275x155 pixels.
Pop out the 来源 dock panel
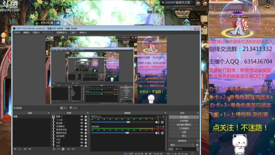click(x=88, y=113)
